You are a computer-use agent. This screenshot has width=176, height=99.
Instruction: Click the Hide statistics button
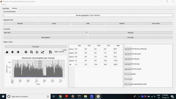(46, 37)
